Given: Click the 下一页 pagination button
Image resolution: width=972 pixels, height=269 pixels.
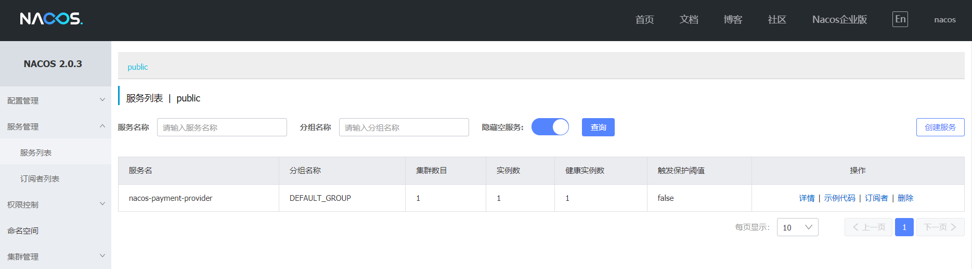Looking at the screenshot, I should (x=940, y=227).
